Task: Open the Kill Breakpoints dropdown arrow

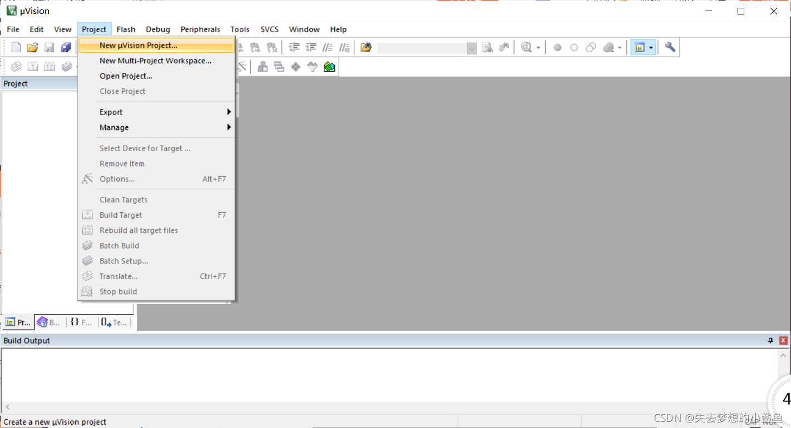Action: 620,48
